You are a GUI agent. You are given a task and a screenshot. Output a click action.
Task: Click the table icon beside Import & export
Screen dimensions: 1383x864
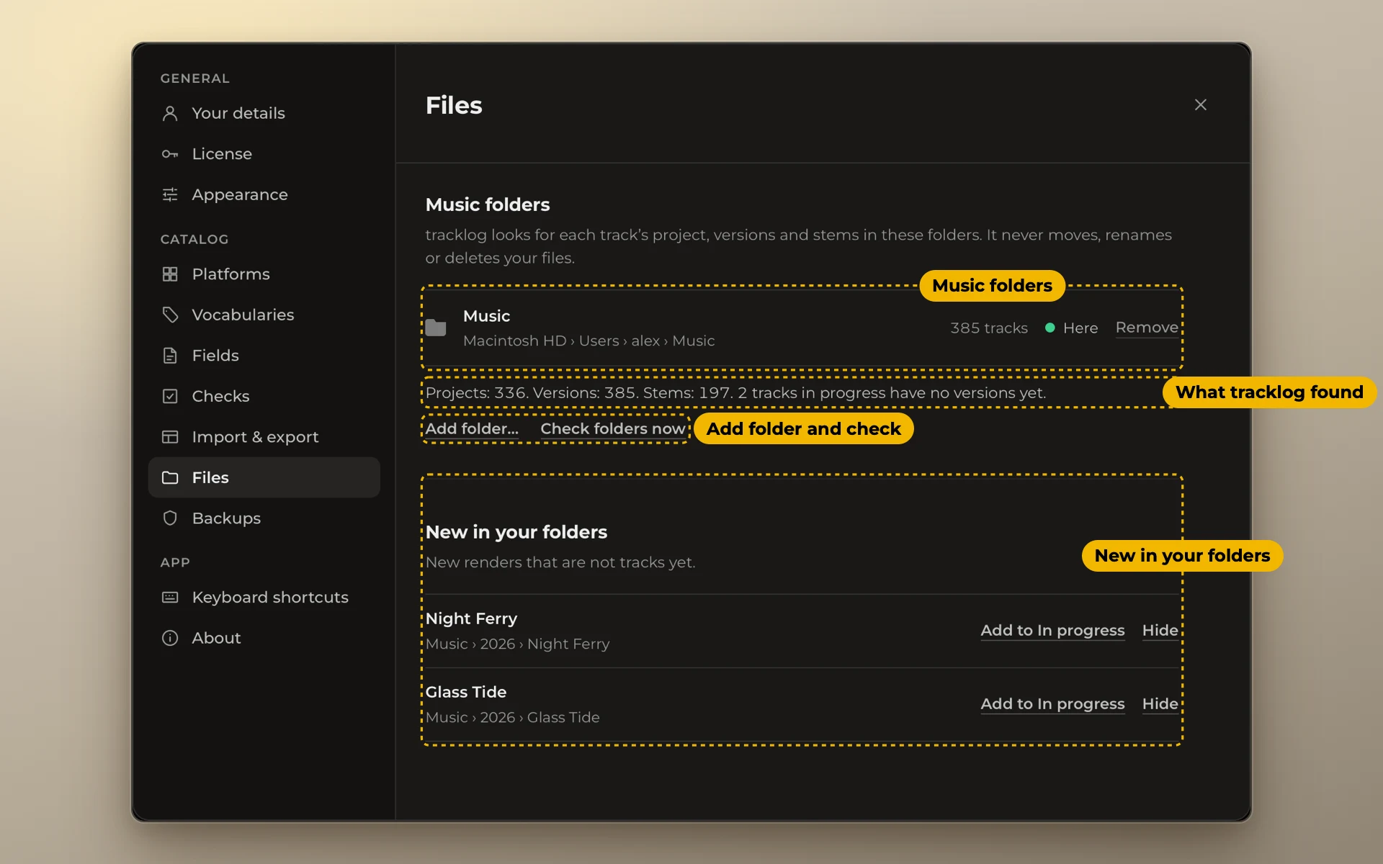[x=170, y=437]
